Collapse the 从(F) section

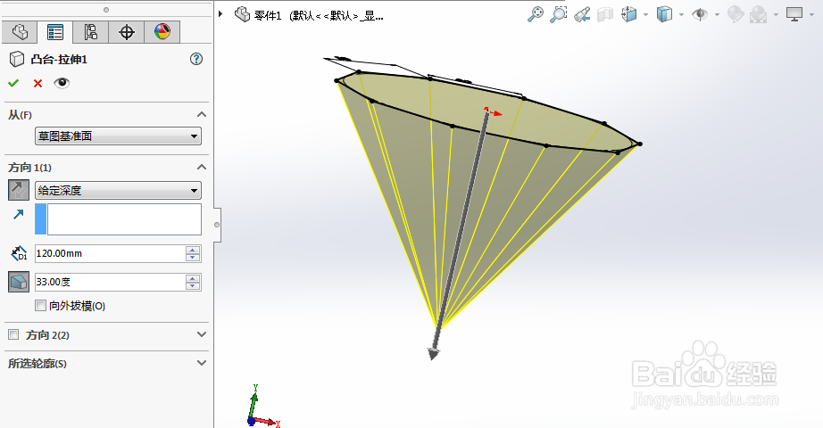pos(202,114)
